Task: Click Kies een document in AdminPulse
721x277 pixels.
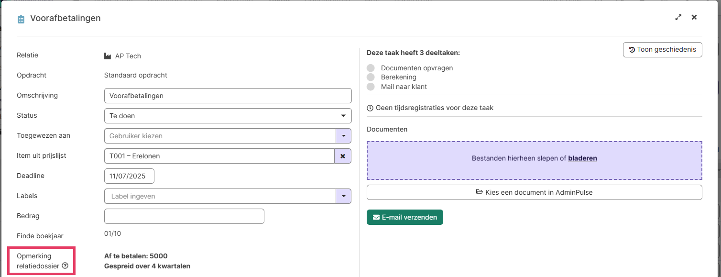Action: (x=534, y=192)
